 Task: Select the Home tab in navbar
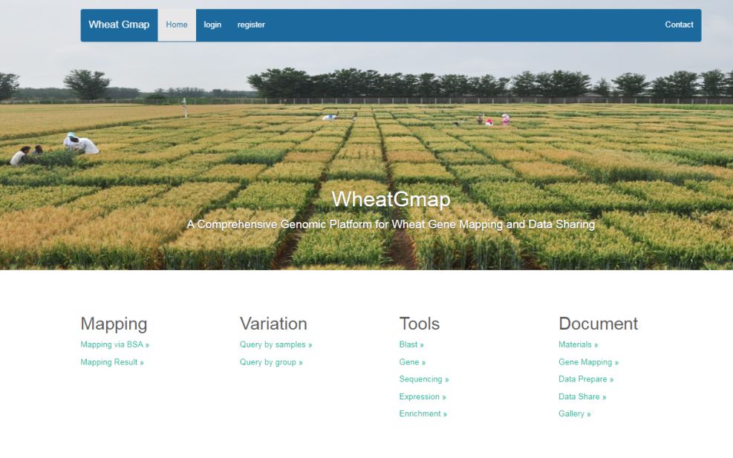click(x=177, y=24)
